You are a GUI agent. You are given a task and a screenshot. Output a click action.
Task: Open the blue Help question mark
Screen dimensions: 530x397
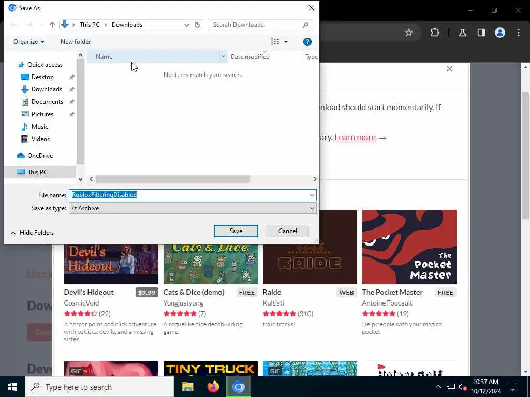[x=307, y=42]
